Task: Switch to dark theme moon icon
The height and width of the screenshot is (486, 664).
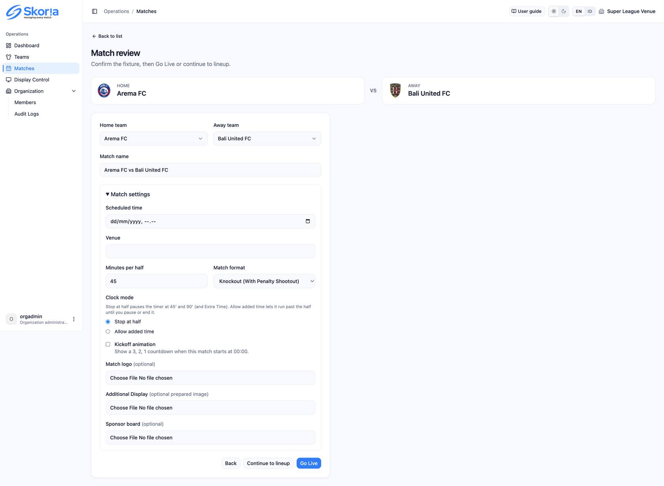Action: coord(564,11)
